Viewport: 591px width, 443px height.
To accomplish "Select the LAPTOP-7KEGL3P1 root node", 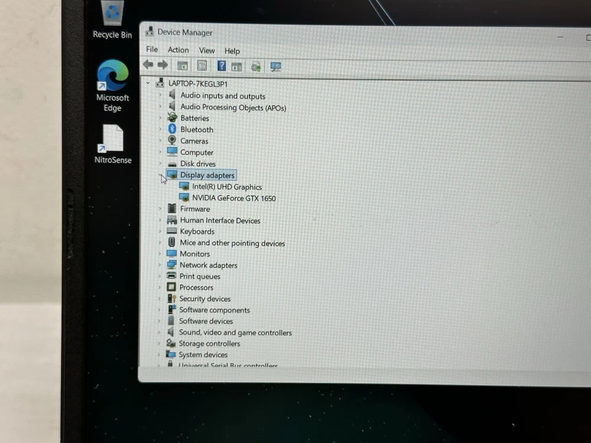I will (197, 84).
